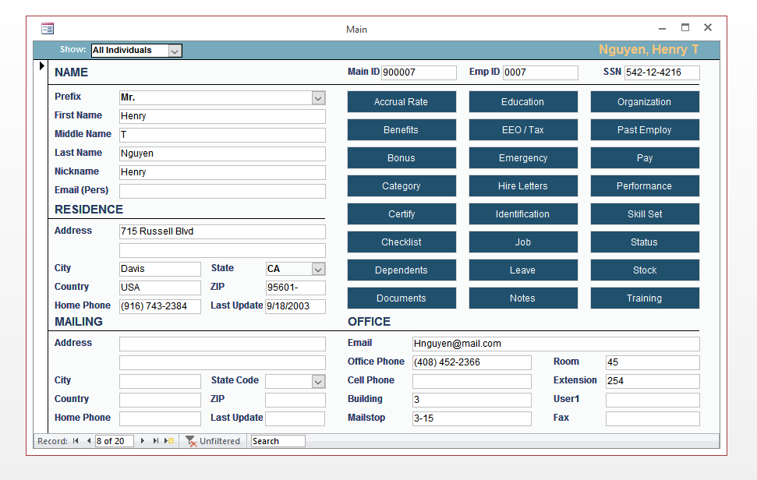757x480 pixels.
Task: Click the current record number box
Action: pos(114,441)
